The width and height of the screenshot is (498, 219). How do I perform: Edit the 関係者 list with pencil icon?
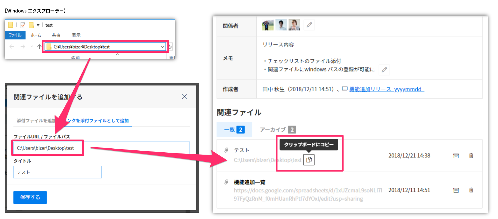(309, 25)
